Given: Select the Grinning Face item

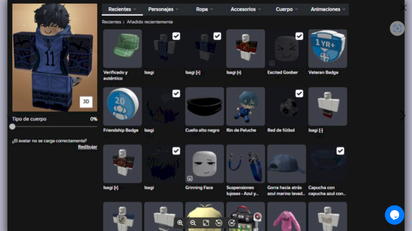Looking at the screenshot, I should point(204,164).
